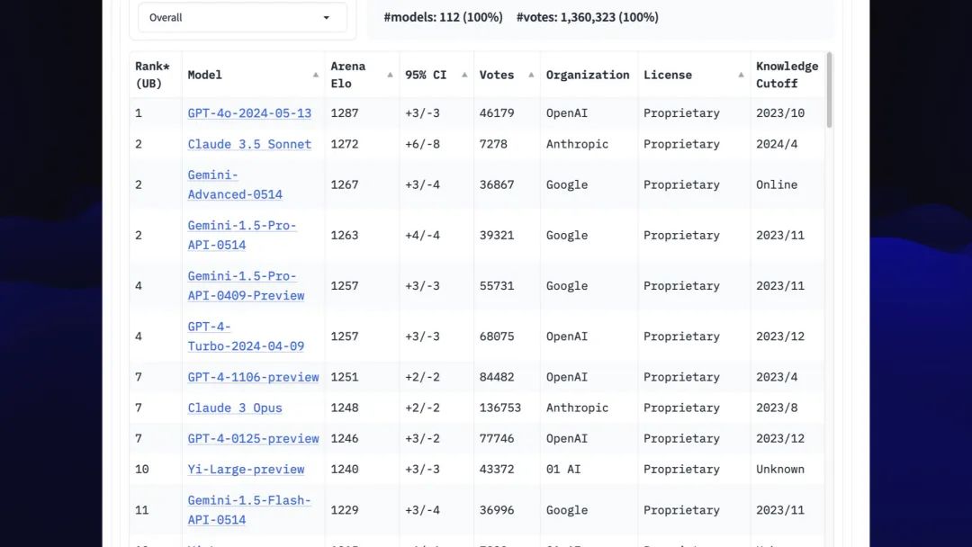
Task: Sort by the 95% CI column arrow
Action: [x=464, y=75]
